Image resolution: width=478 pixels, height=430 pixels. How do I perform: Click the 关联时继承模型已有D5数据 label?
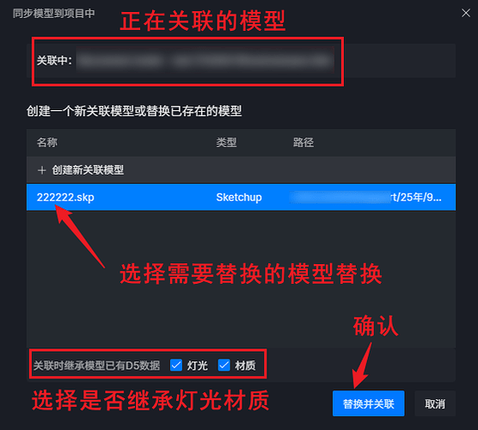pos(96,365)
